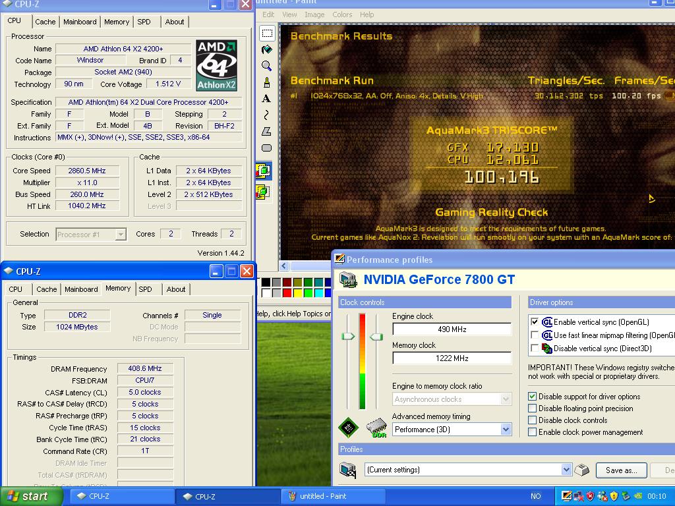This screenshot has height=506, width=675.
Task: Click the first CPU-Z taskbar button
Action: click(x=121, y=497)
